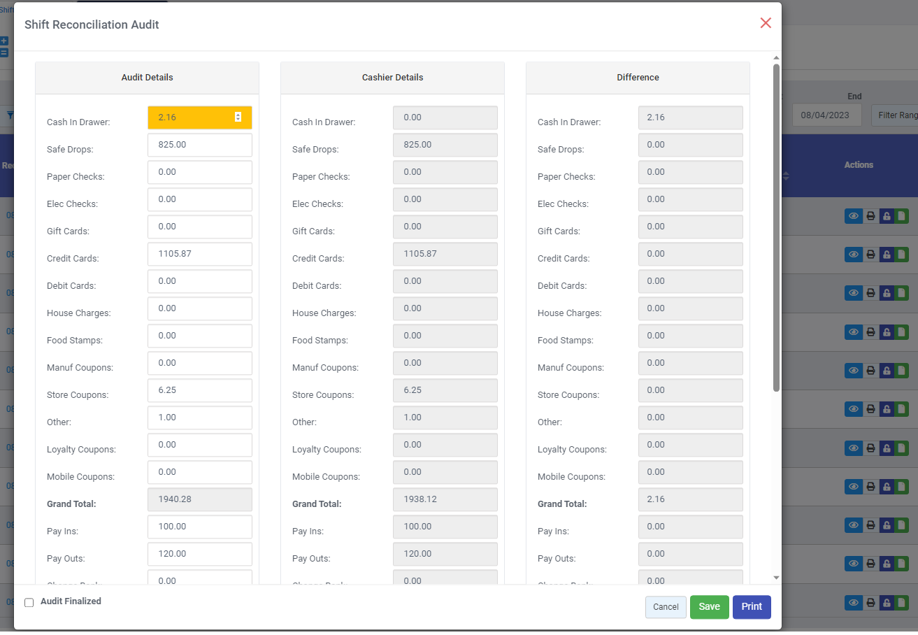Viewport: 918px width, 635px height.
Task: Click the Cancel button
Action: click(666, 607)
